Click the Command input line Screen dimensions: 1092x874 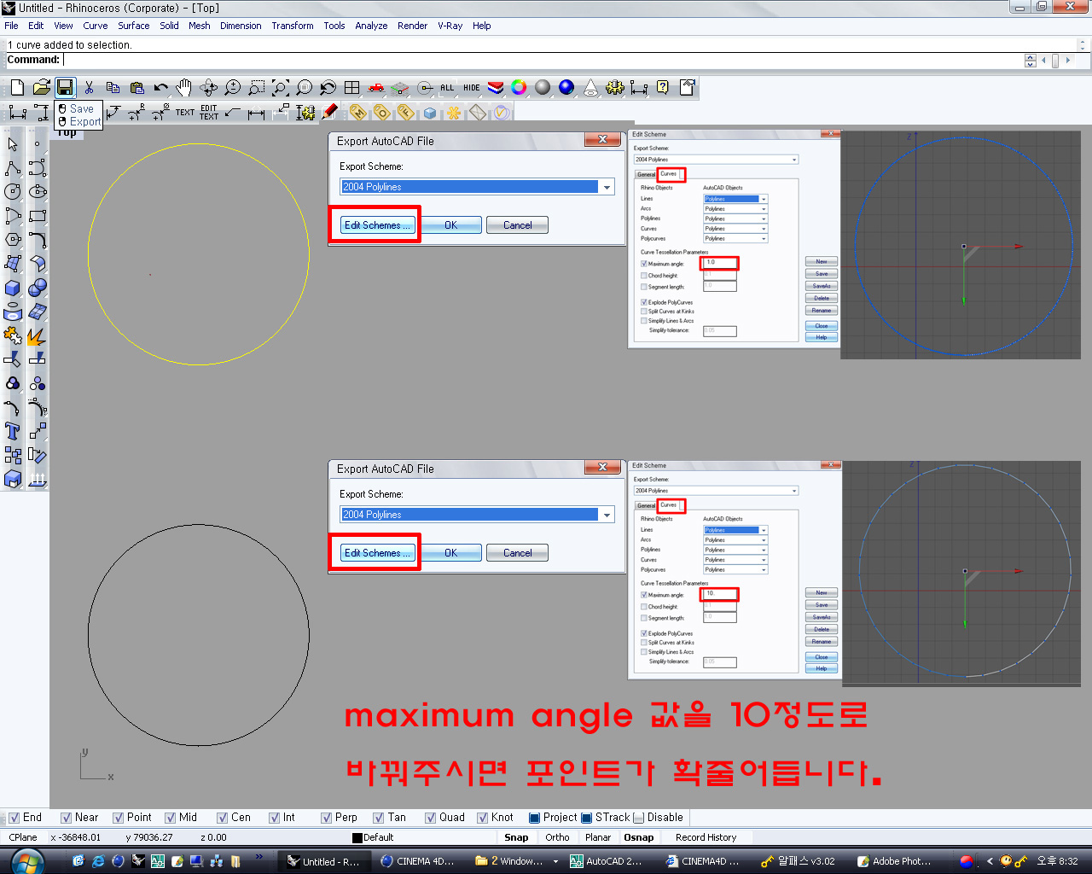(x=543, y=60)
